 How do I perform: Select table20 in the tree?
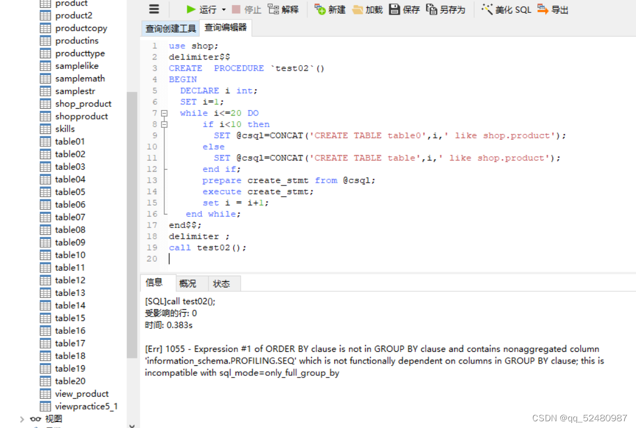click(x=70, y=381)
